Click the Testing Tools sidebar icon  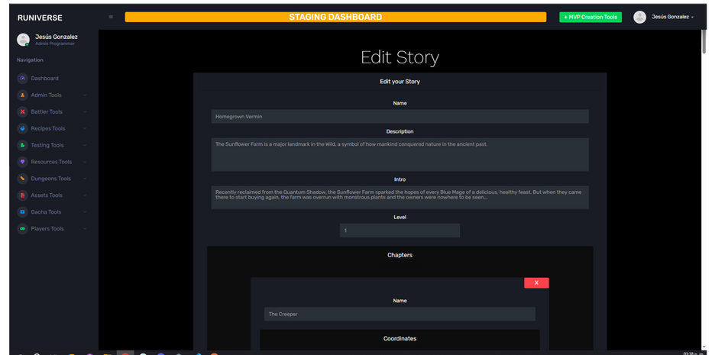pyautogui.click(x=22, y=145)
